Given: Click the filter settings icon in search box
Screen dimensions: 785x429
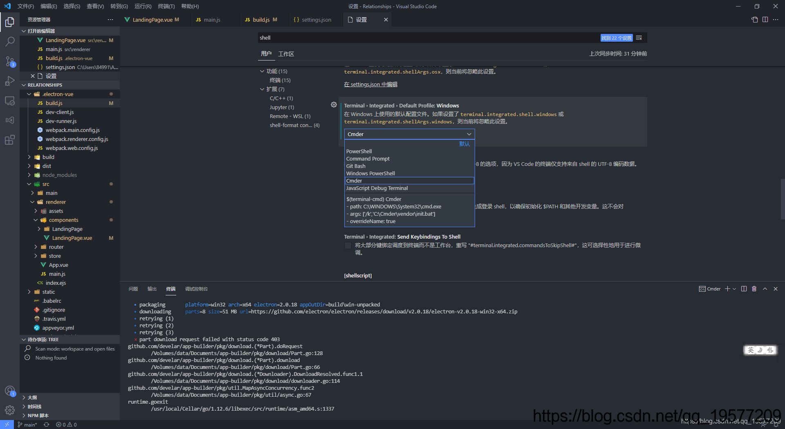Looking at the screenshot, I should point(639,38).
